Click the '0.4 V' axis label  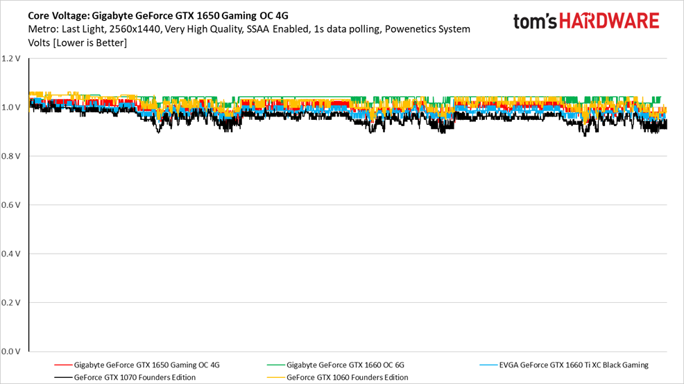coord(10,254)
